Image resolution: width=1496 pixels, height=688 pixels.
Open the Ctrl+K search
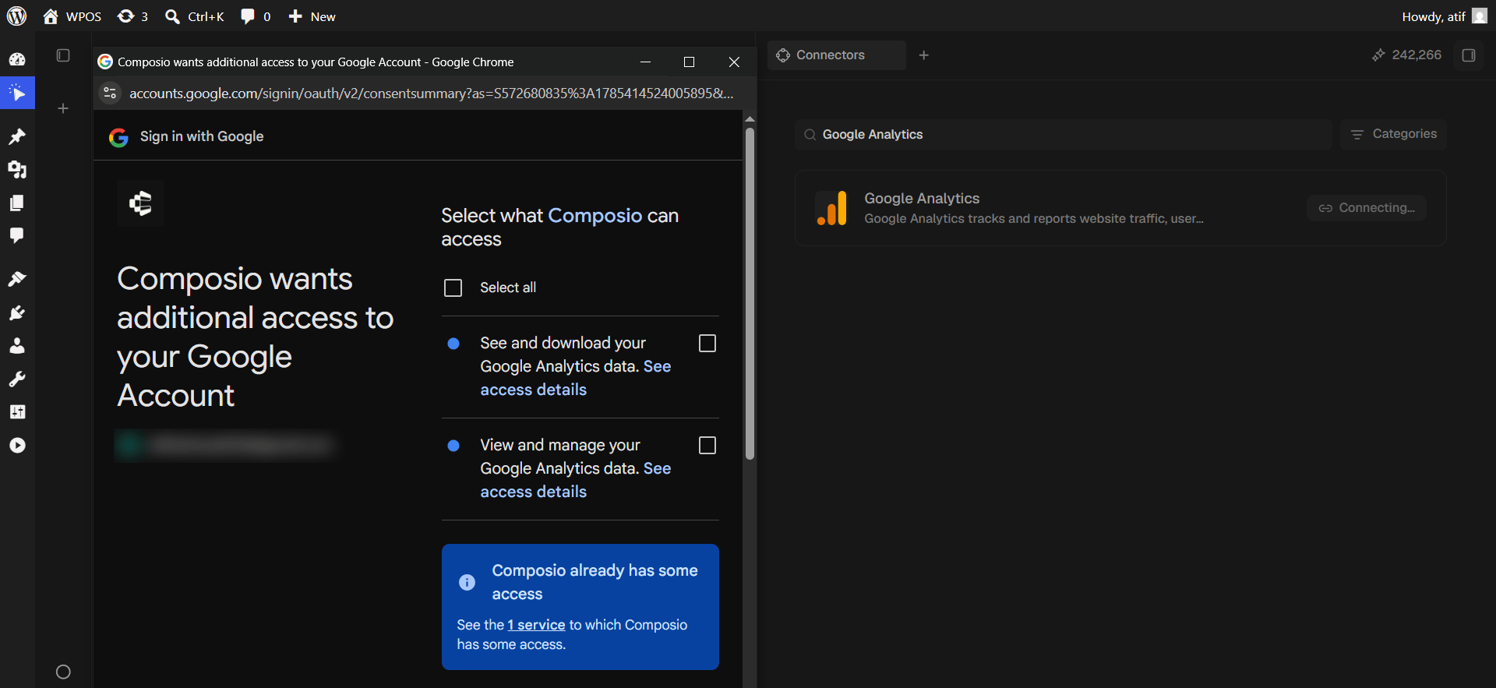(195, 16)
